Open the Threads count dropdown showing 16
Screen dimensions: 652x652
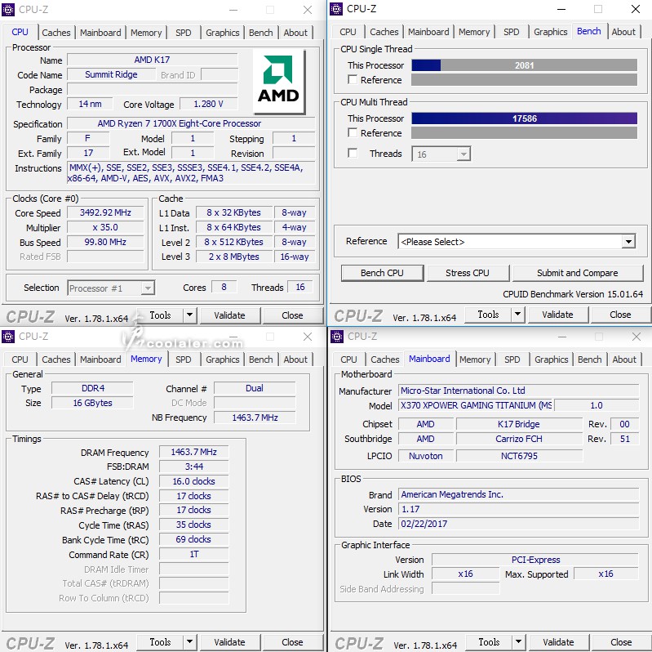(441, 154)
